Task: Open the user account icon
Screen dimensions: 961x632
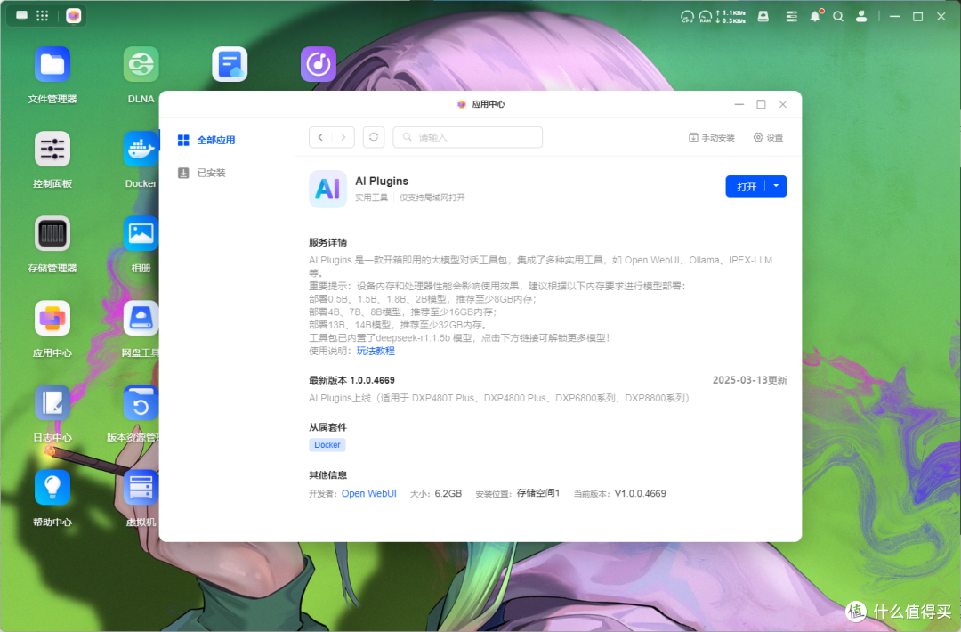Action: (861, 17)
